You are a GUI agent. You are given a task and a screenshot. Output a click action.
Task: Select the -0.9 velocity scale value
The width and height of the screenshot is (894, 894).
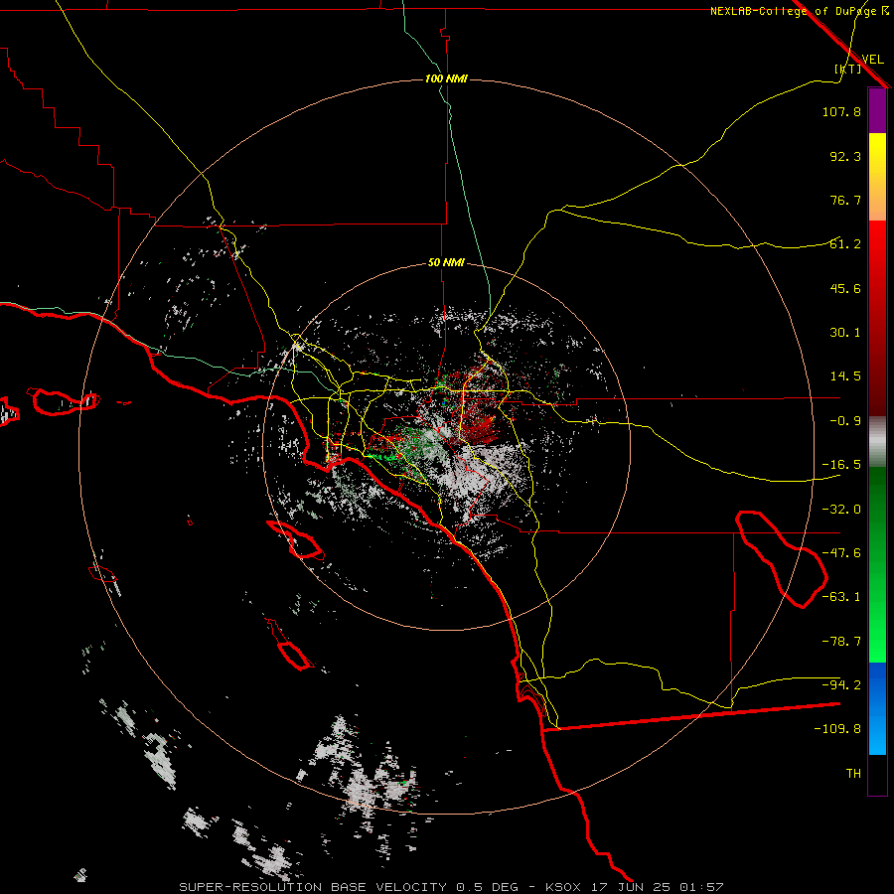(845, 421)
